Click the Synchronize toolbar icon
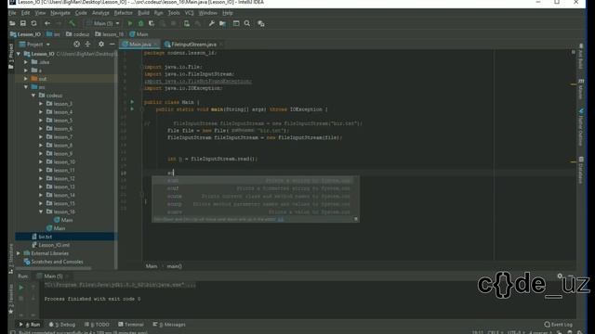595x334 pixels. click(33, 23)
